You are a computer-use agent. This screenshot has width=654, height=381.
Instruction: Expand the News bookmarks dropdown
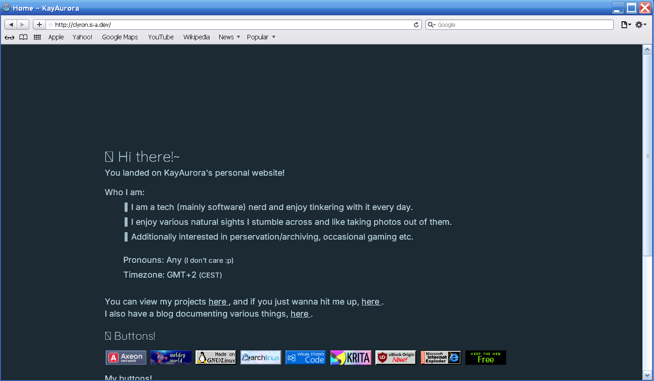(x=229, y=37)
